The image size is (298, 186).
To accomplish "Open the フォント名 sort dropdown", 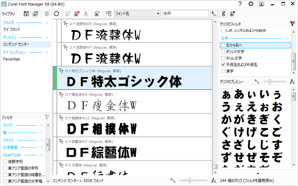I will click(x=137, y=14).
